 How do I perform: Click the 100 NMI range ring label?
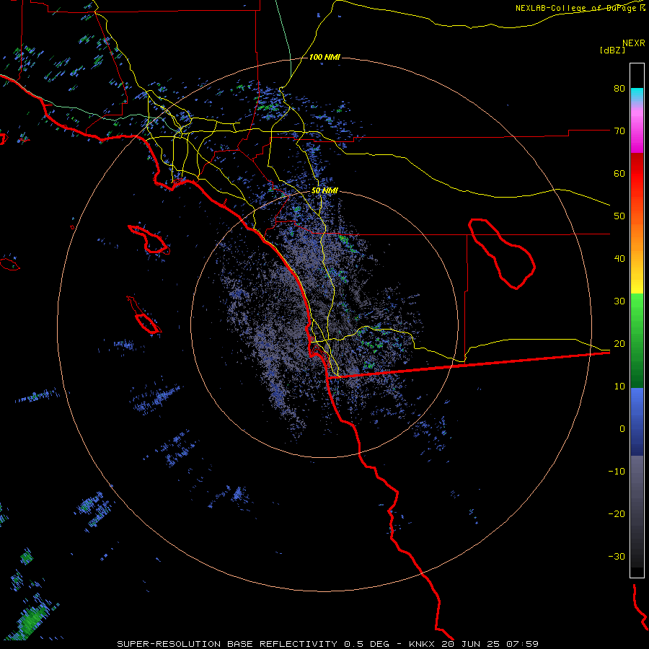pyautogui.click(x=324, y=57)
